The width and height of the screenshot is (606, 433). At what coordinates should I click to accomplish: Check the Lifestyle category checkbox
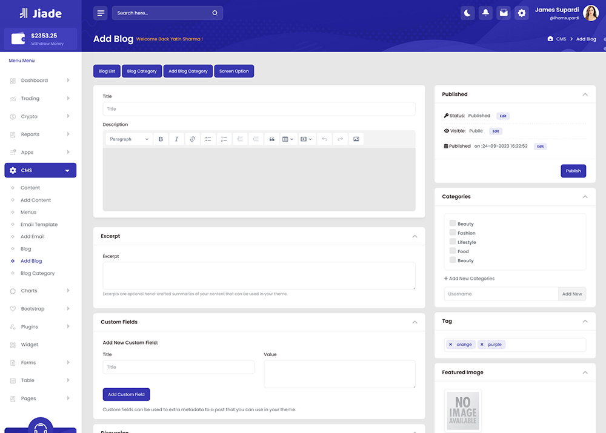(x=452, y=242)
